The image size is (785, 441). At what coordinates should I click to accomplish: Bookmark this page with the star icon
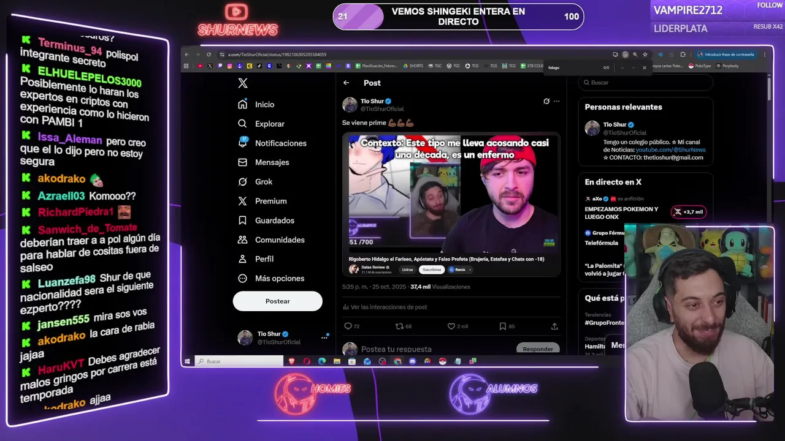click(645, 55)
